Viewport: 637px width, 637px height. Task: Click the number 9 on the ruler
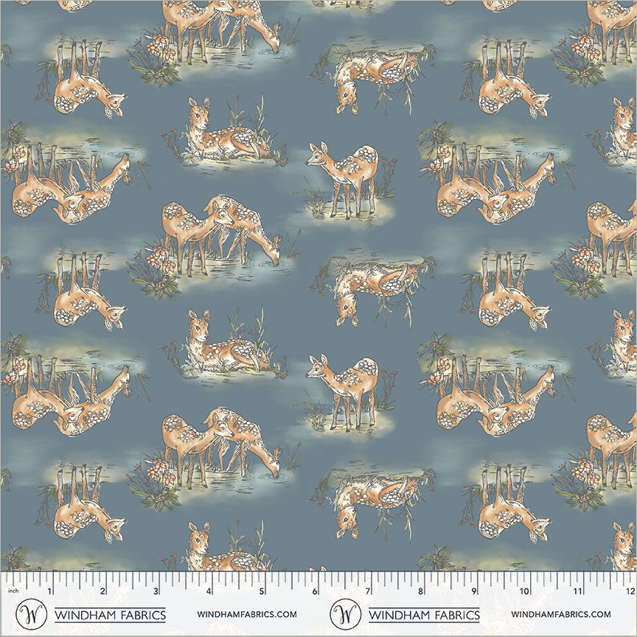[473, 591]
